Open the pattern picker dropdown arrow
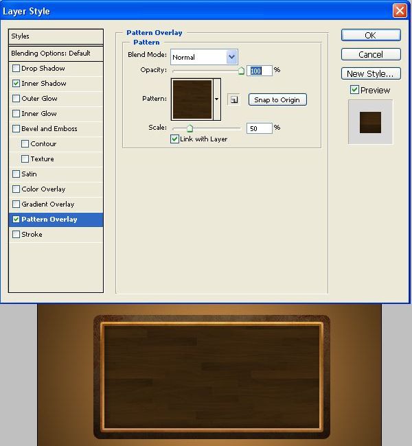 click(217, 99)
